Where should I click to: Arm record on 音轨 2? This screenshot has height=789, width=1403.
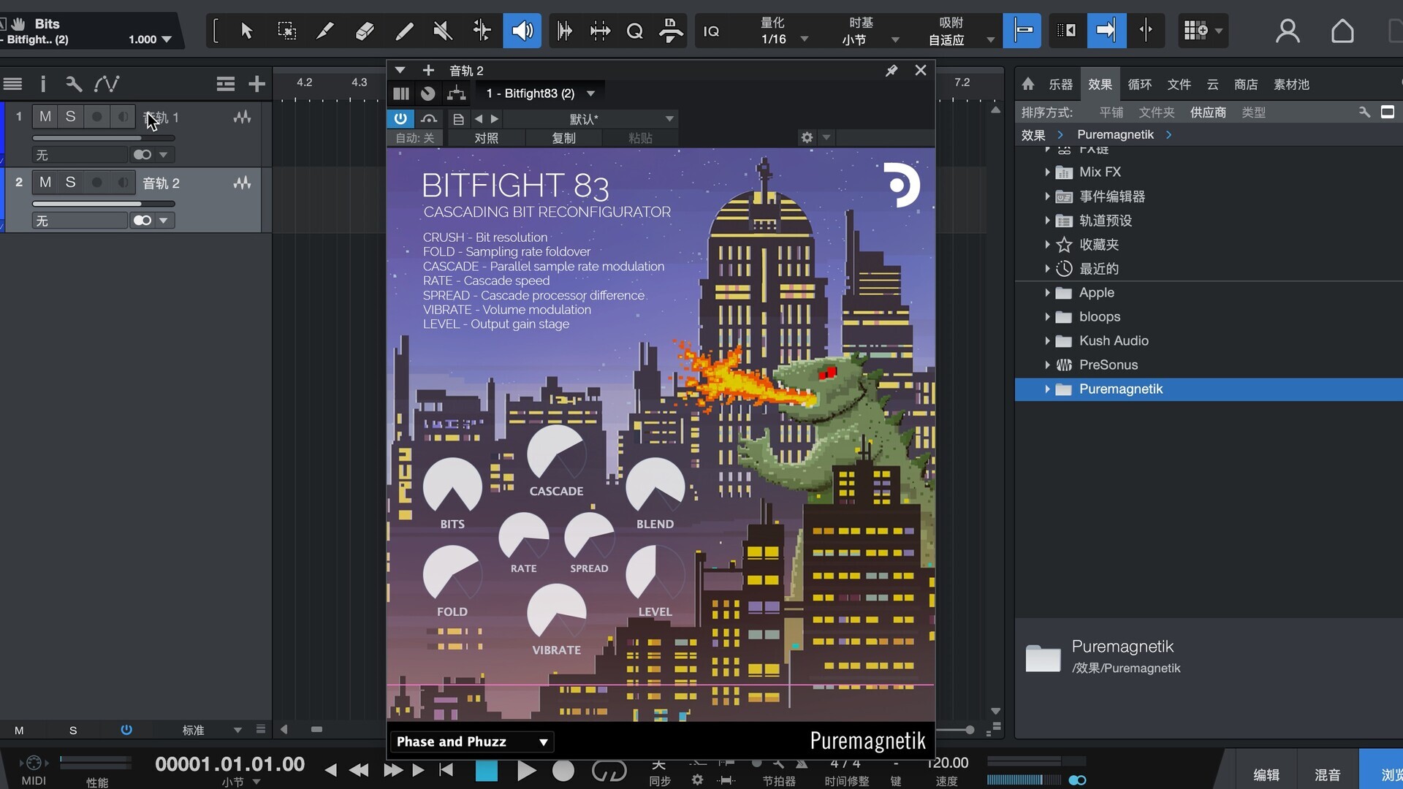[96, 183]
